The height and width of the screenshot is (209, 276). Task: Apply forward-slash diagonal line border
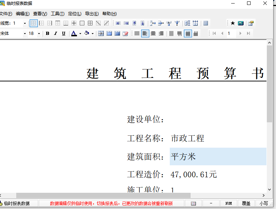(106, 23)
